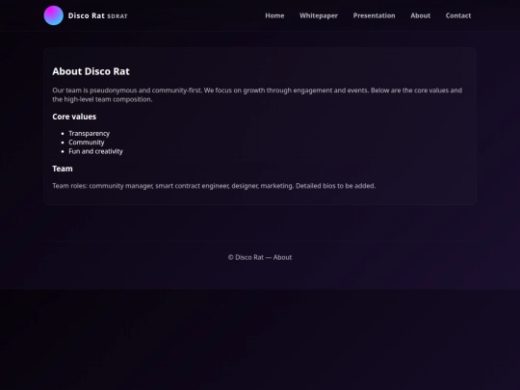
Task: Open the Contact page link
Action: point(458,15)
